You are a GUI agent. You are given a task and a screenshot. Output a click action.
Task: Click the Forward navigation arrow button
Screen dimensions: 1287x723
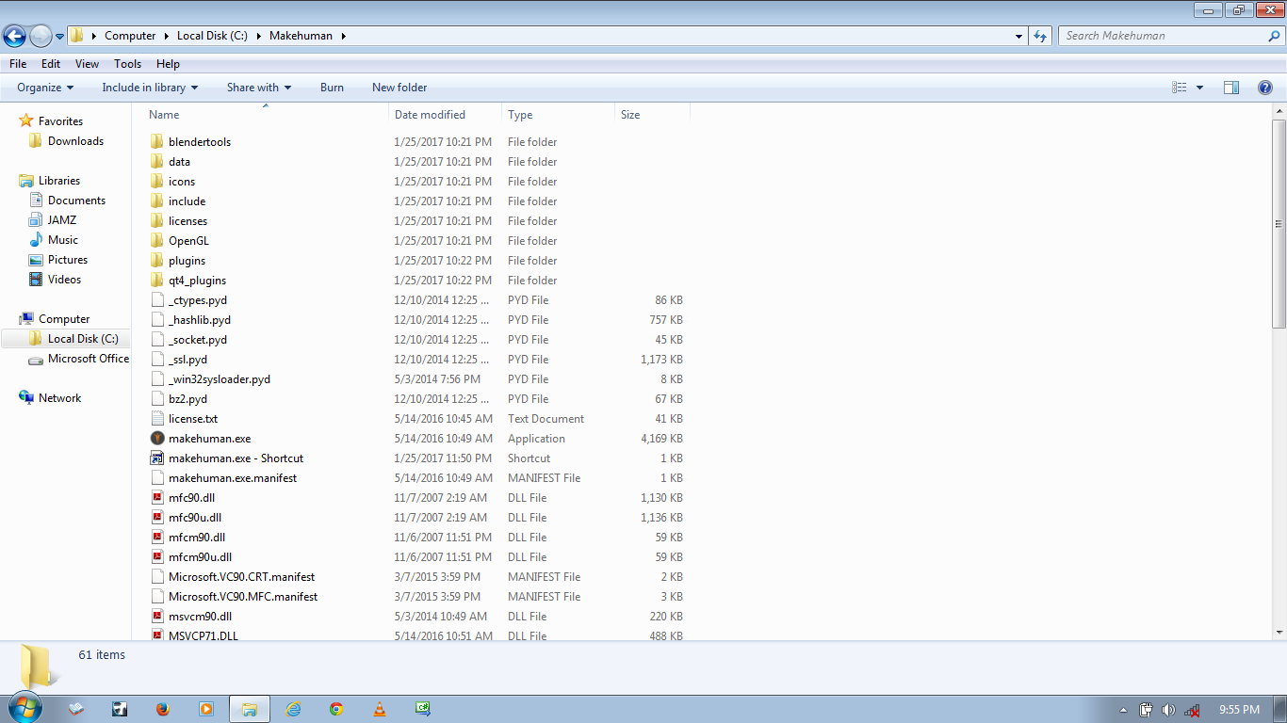(x=41, y=36)
